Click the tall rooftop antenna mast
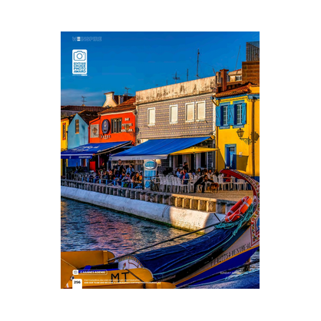The height and width of the screenshot is (321, 321). [197, 64]
